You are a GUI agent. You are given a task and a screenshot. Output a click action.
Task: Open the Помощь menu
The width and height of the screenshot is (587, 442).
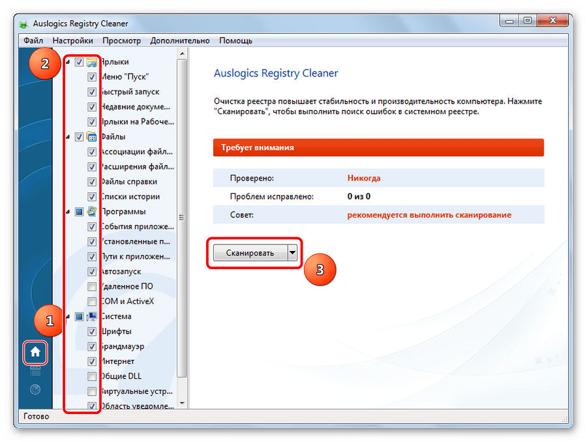(235, 40)
